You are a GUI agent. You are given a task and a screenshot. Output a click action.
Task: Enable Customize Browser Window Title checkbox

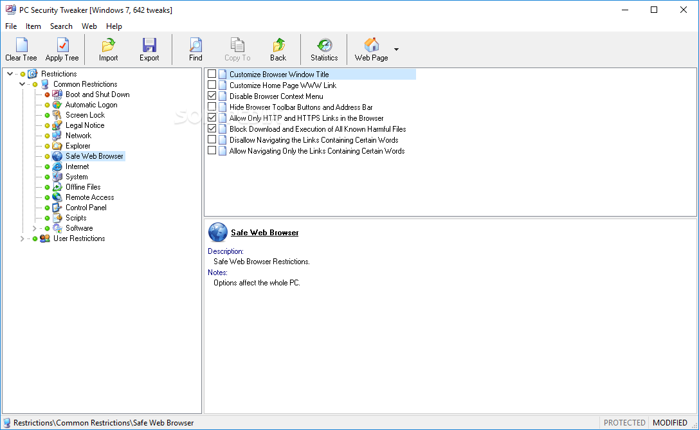(212, 74)
